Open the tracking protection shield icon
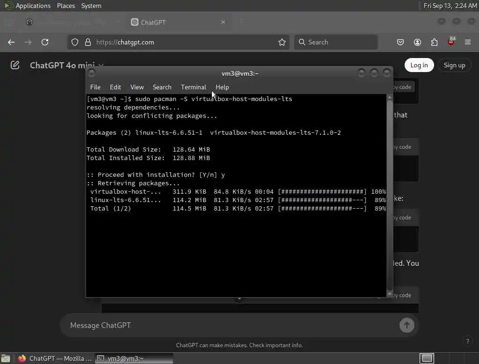The height and width of the screenshot is (364, 479). 75,42
